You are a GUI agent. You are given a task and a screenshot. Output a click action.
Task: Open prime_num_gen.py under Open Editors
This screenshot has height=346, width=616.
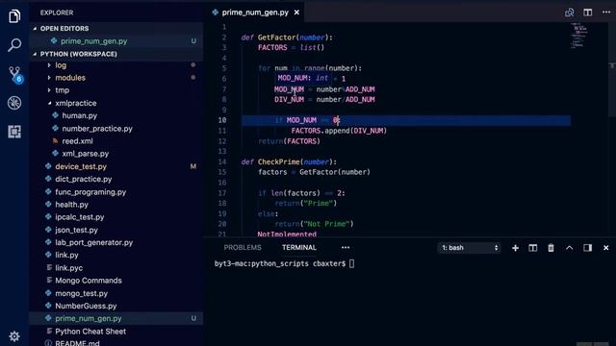click(93, 41)
